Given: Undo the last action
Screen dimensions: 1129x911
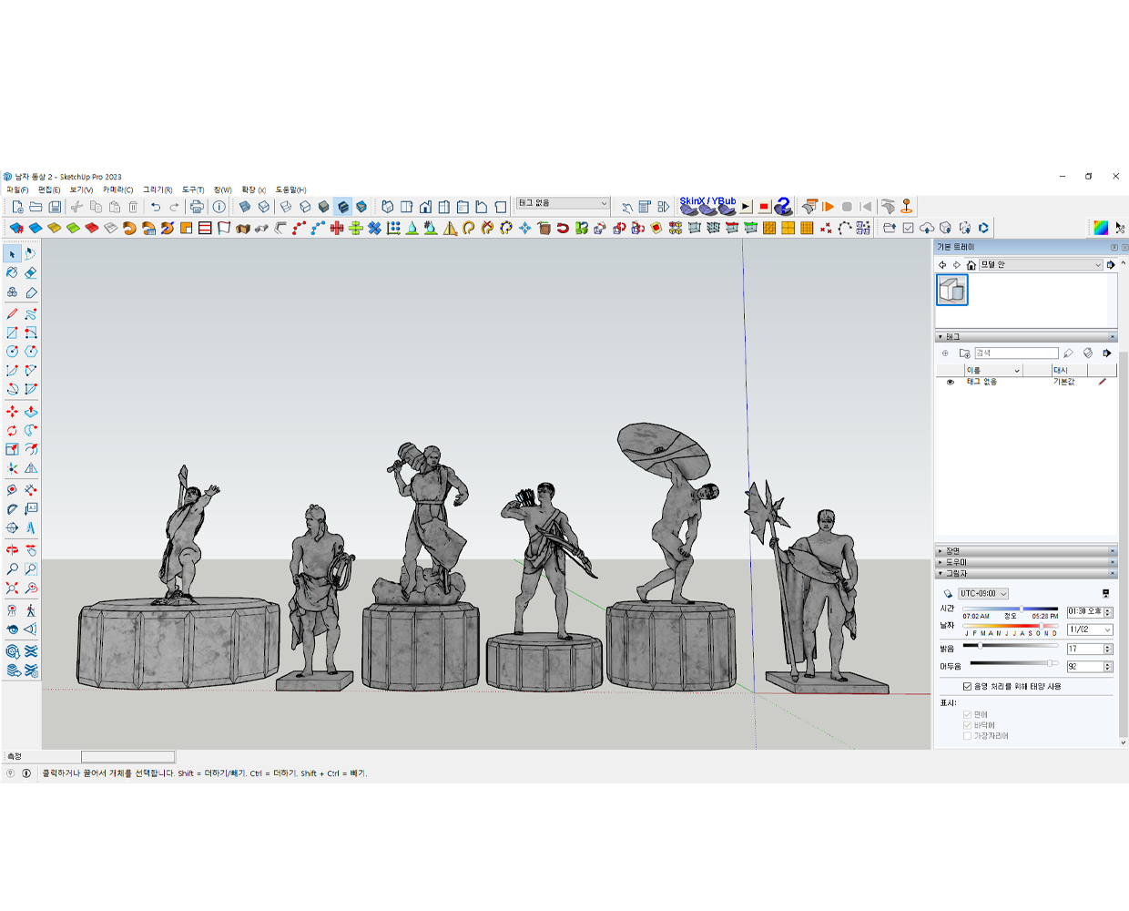Looking at the screenshot, I should click(x=156, y=207).
